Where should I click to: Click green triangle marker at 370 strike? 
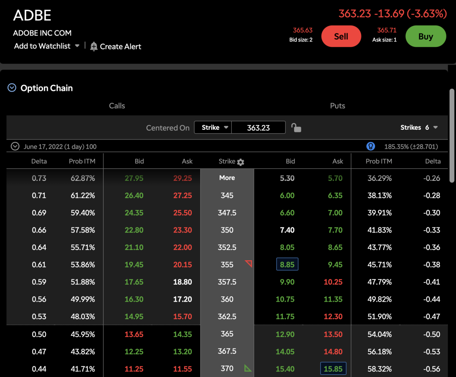pyautogui.click(x=248, y=368)
